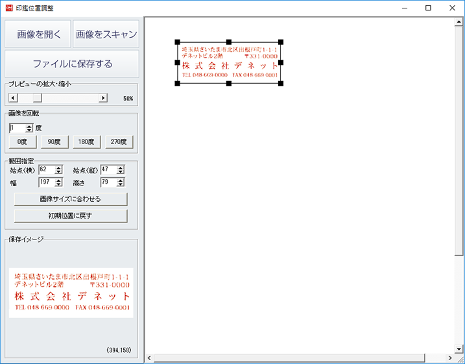Click bottom-left handle of selection box
465x364 pixels.
177,84
